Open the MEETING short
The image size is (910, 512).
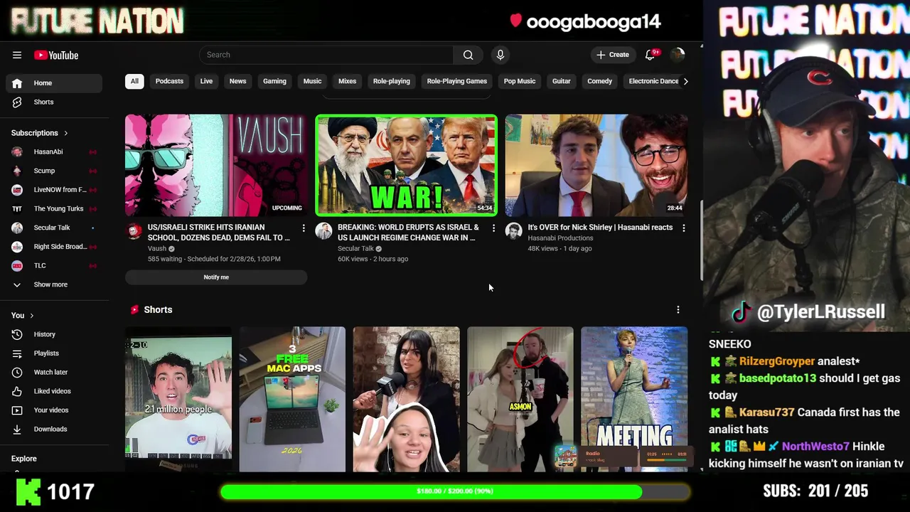point(634,399)
